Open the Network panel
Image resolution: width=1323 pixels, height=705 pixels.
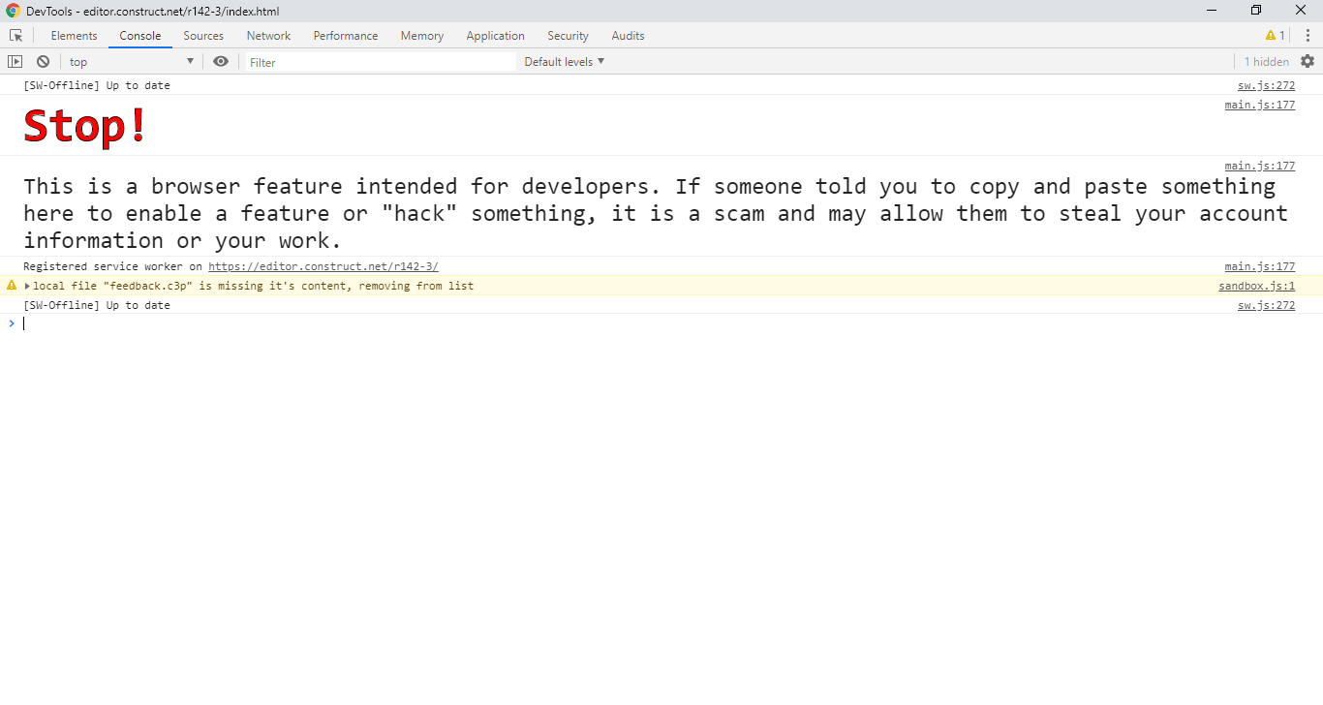(268, 35)
